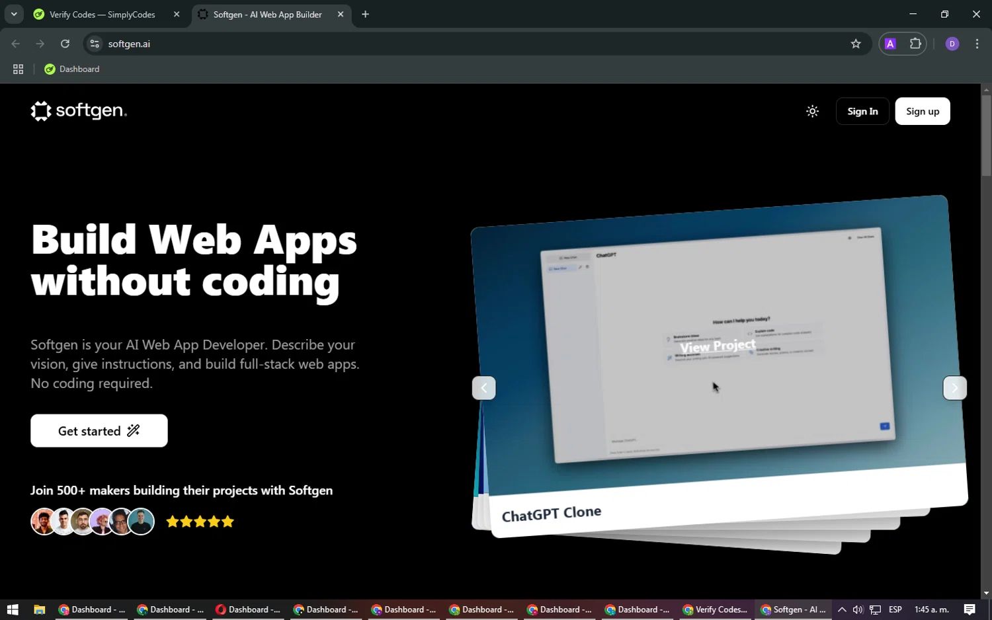Show the next project in the carousel
Image resolution: width=992 pixels, height=620 pixels.
(x=954, y=388)
